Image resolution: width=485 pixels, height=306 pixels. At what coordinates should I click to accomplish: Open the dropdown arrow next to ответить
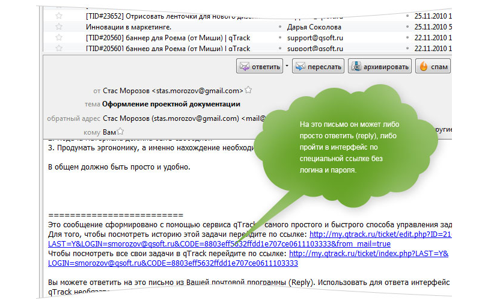(287, 66)
